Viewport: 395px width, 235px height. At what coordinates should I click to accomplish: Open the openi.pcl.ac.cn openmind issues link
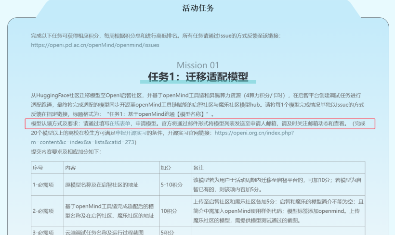[95, 45]
